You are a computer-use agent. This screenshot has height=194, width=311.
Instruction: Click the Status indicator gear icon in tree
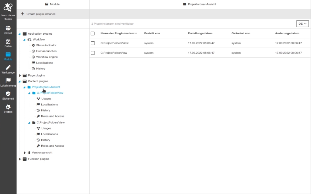click(34, 45)
